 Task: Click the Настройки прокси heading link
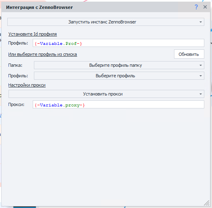click(27, 85)
